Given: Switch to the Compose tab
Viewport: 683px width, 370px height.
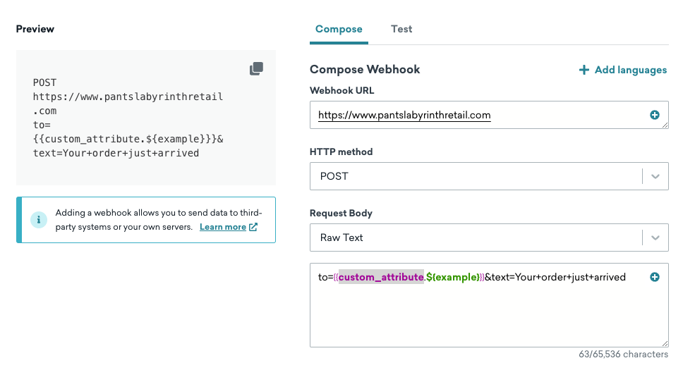Looking at the screenshot, I should coord(339,29).
